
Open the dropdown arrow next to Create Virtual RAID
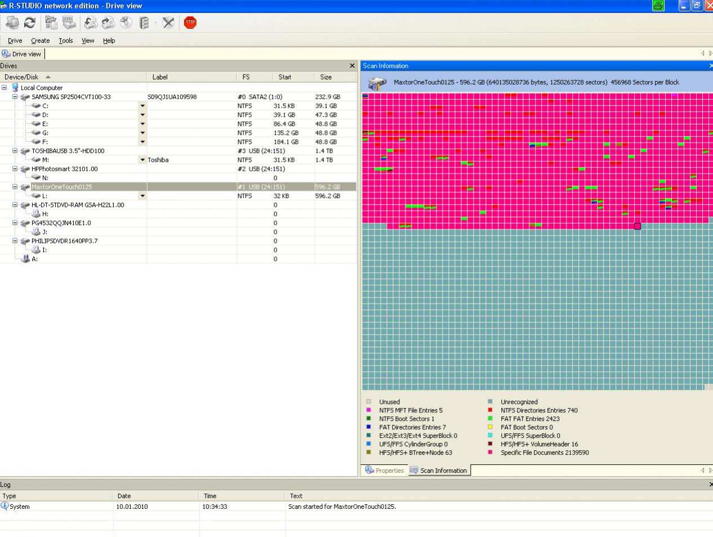[155, 23]
